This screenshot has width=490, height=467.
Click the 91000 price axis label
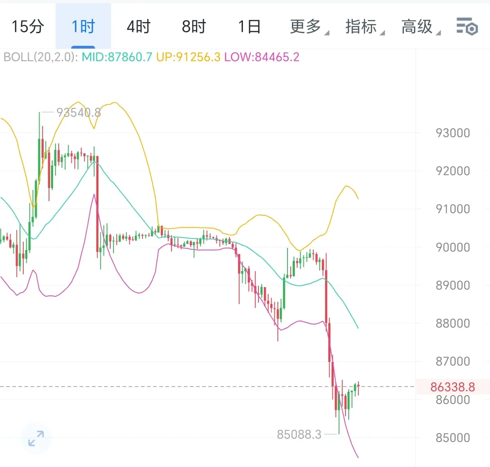pos(453,209)
